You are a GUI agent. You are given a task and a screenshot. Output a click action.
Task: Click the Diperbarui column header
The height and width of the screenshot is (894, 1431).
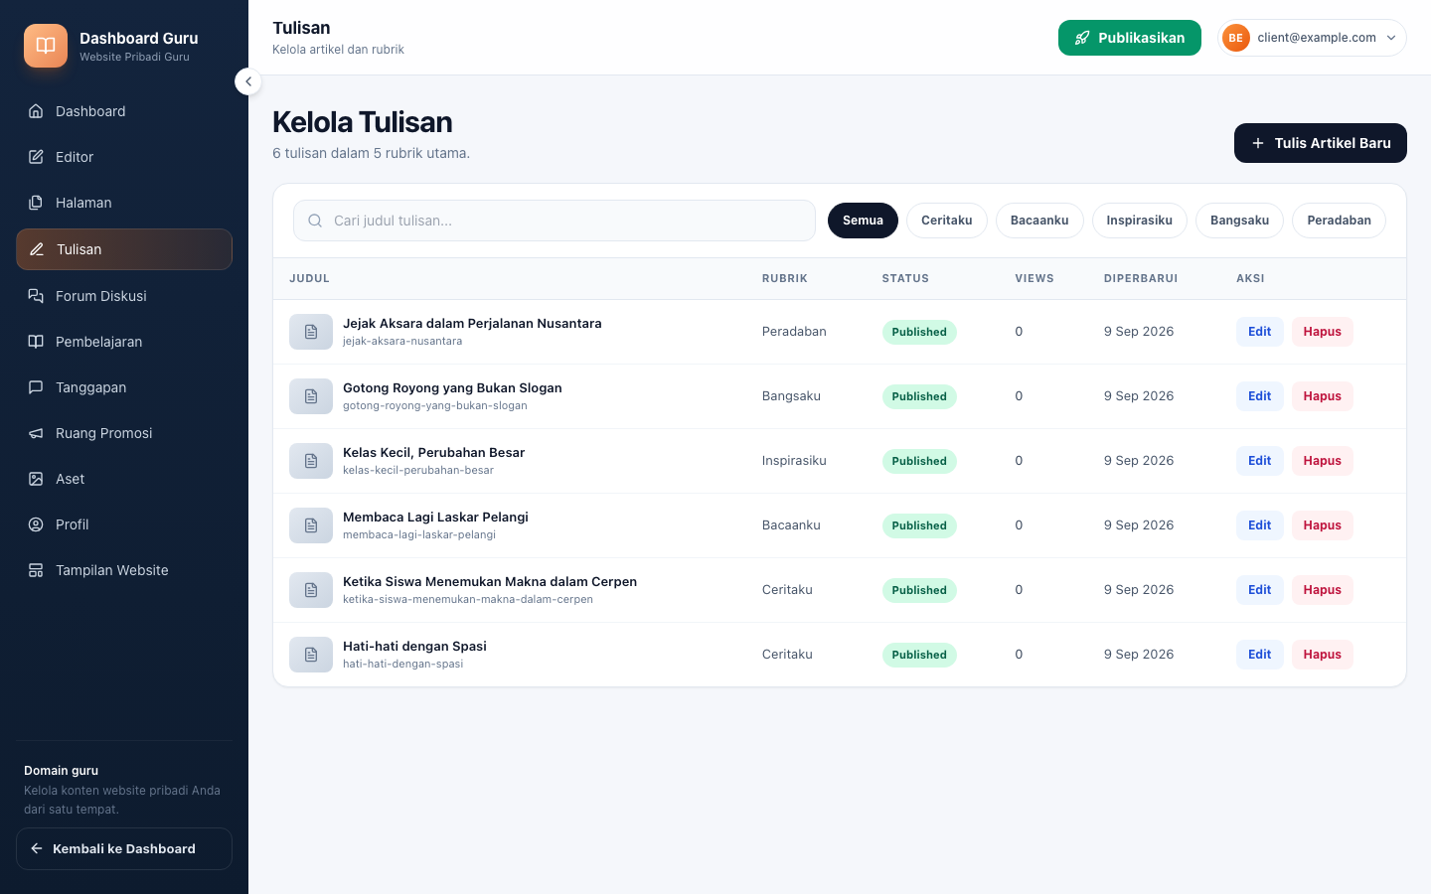coord(1141,279)
